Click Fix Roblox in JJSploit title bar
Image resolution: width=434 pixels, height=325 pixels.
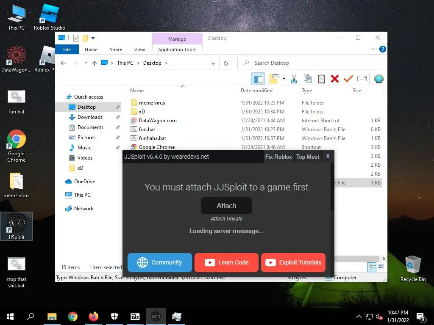278,157
